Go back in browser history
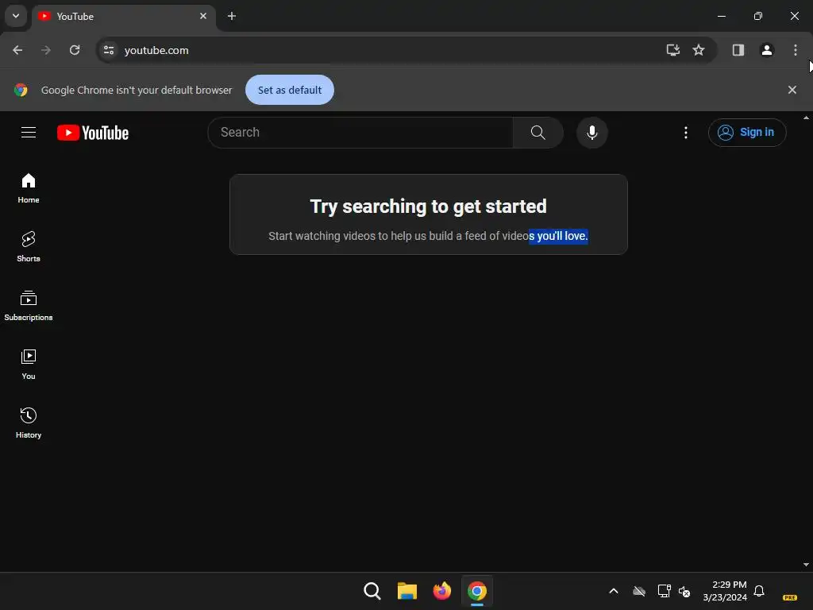813x610 pixels. coord(17,50)
